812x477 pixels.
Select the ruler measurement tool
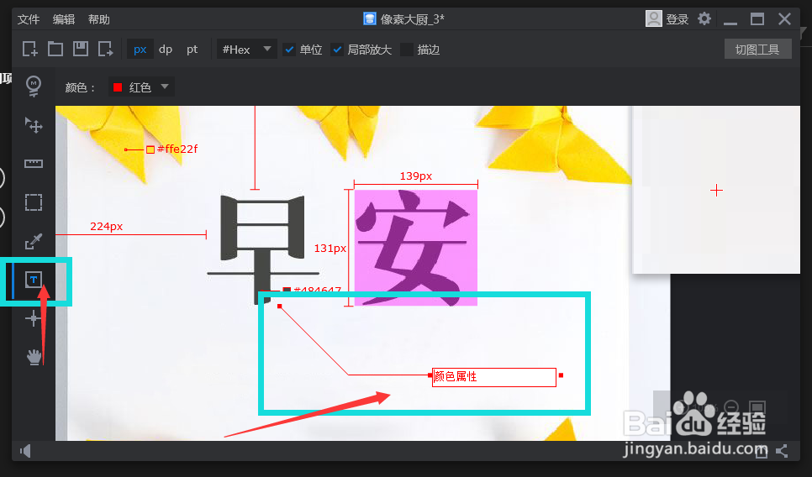pyautogui.click(x=34, y=164)
